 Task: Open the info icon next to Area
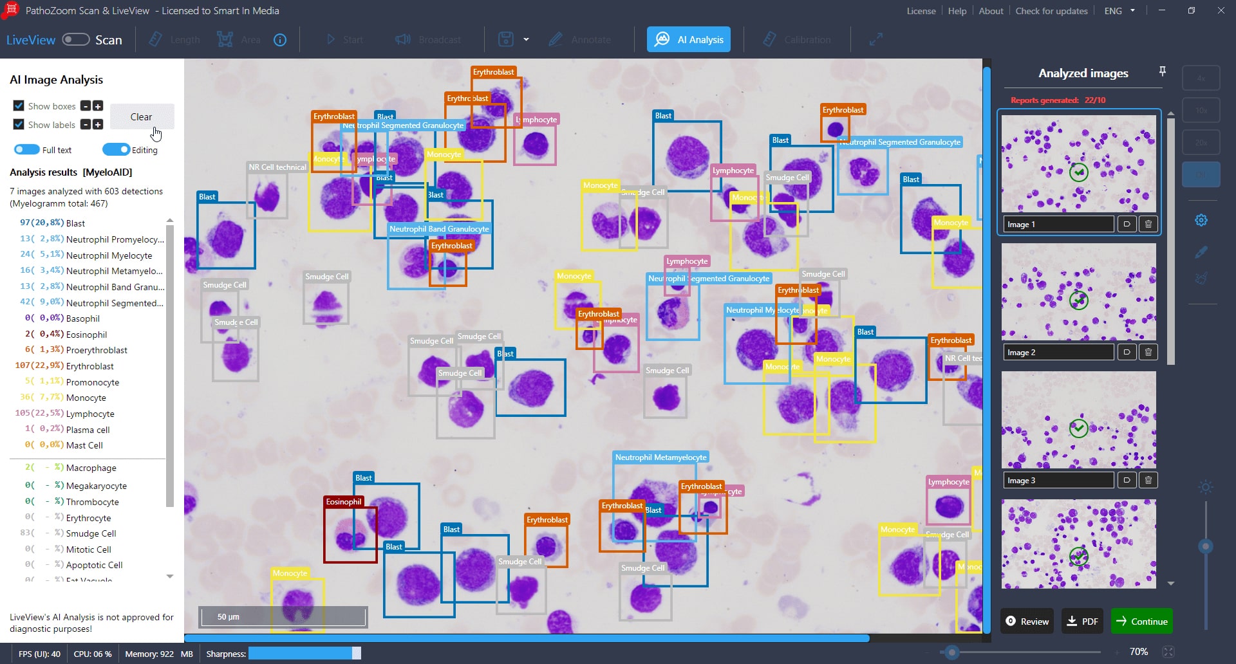280,40
